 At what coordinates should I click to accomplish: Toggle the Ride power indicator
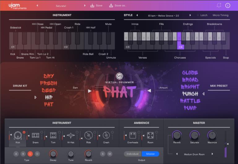pyautogui.click(x=95, y=132)
